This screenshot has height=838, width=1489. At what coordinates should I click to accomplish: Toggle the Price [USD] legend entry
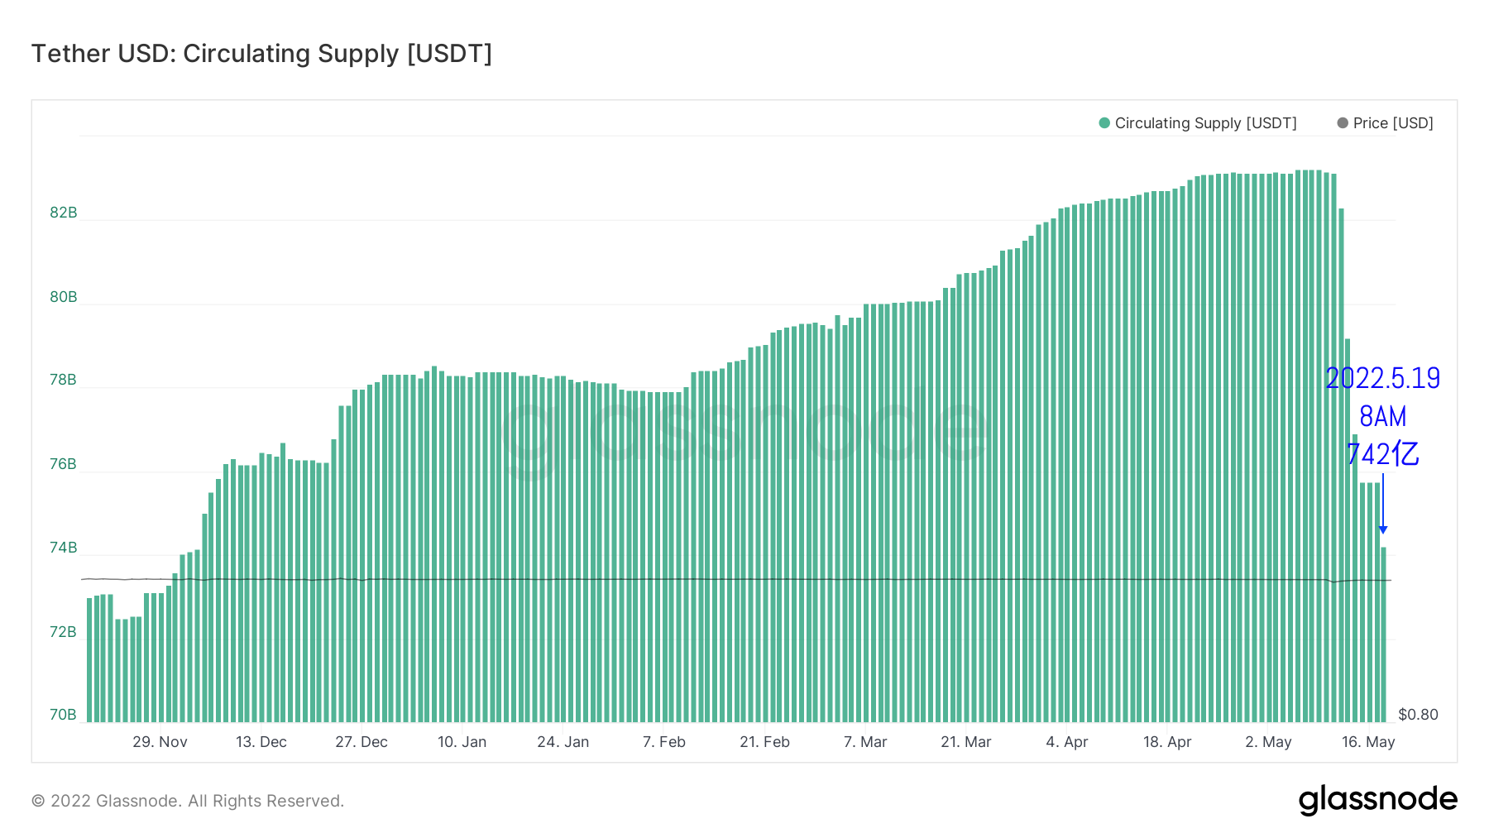1386,123
